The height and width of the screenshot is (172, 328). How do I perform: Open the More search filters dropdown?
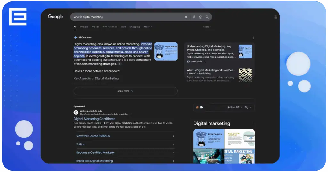[x=148, y=27]
